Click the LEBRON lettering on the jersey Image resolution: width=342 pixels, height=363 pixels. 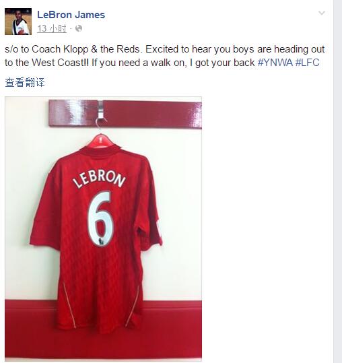(x=99, y=179)
